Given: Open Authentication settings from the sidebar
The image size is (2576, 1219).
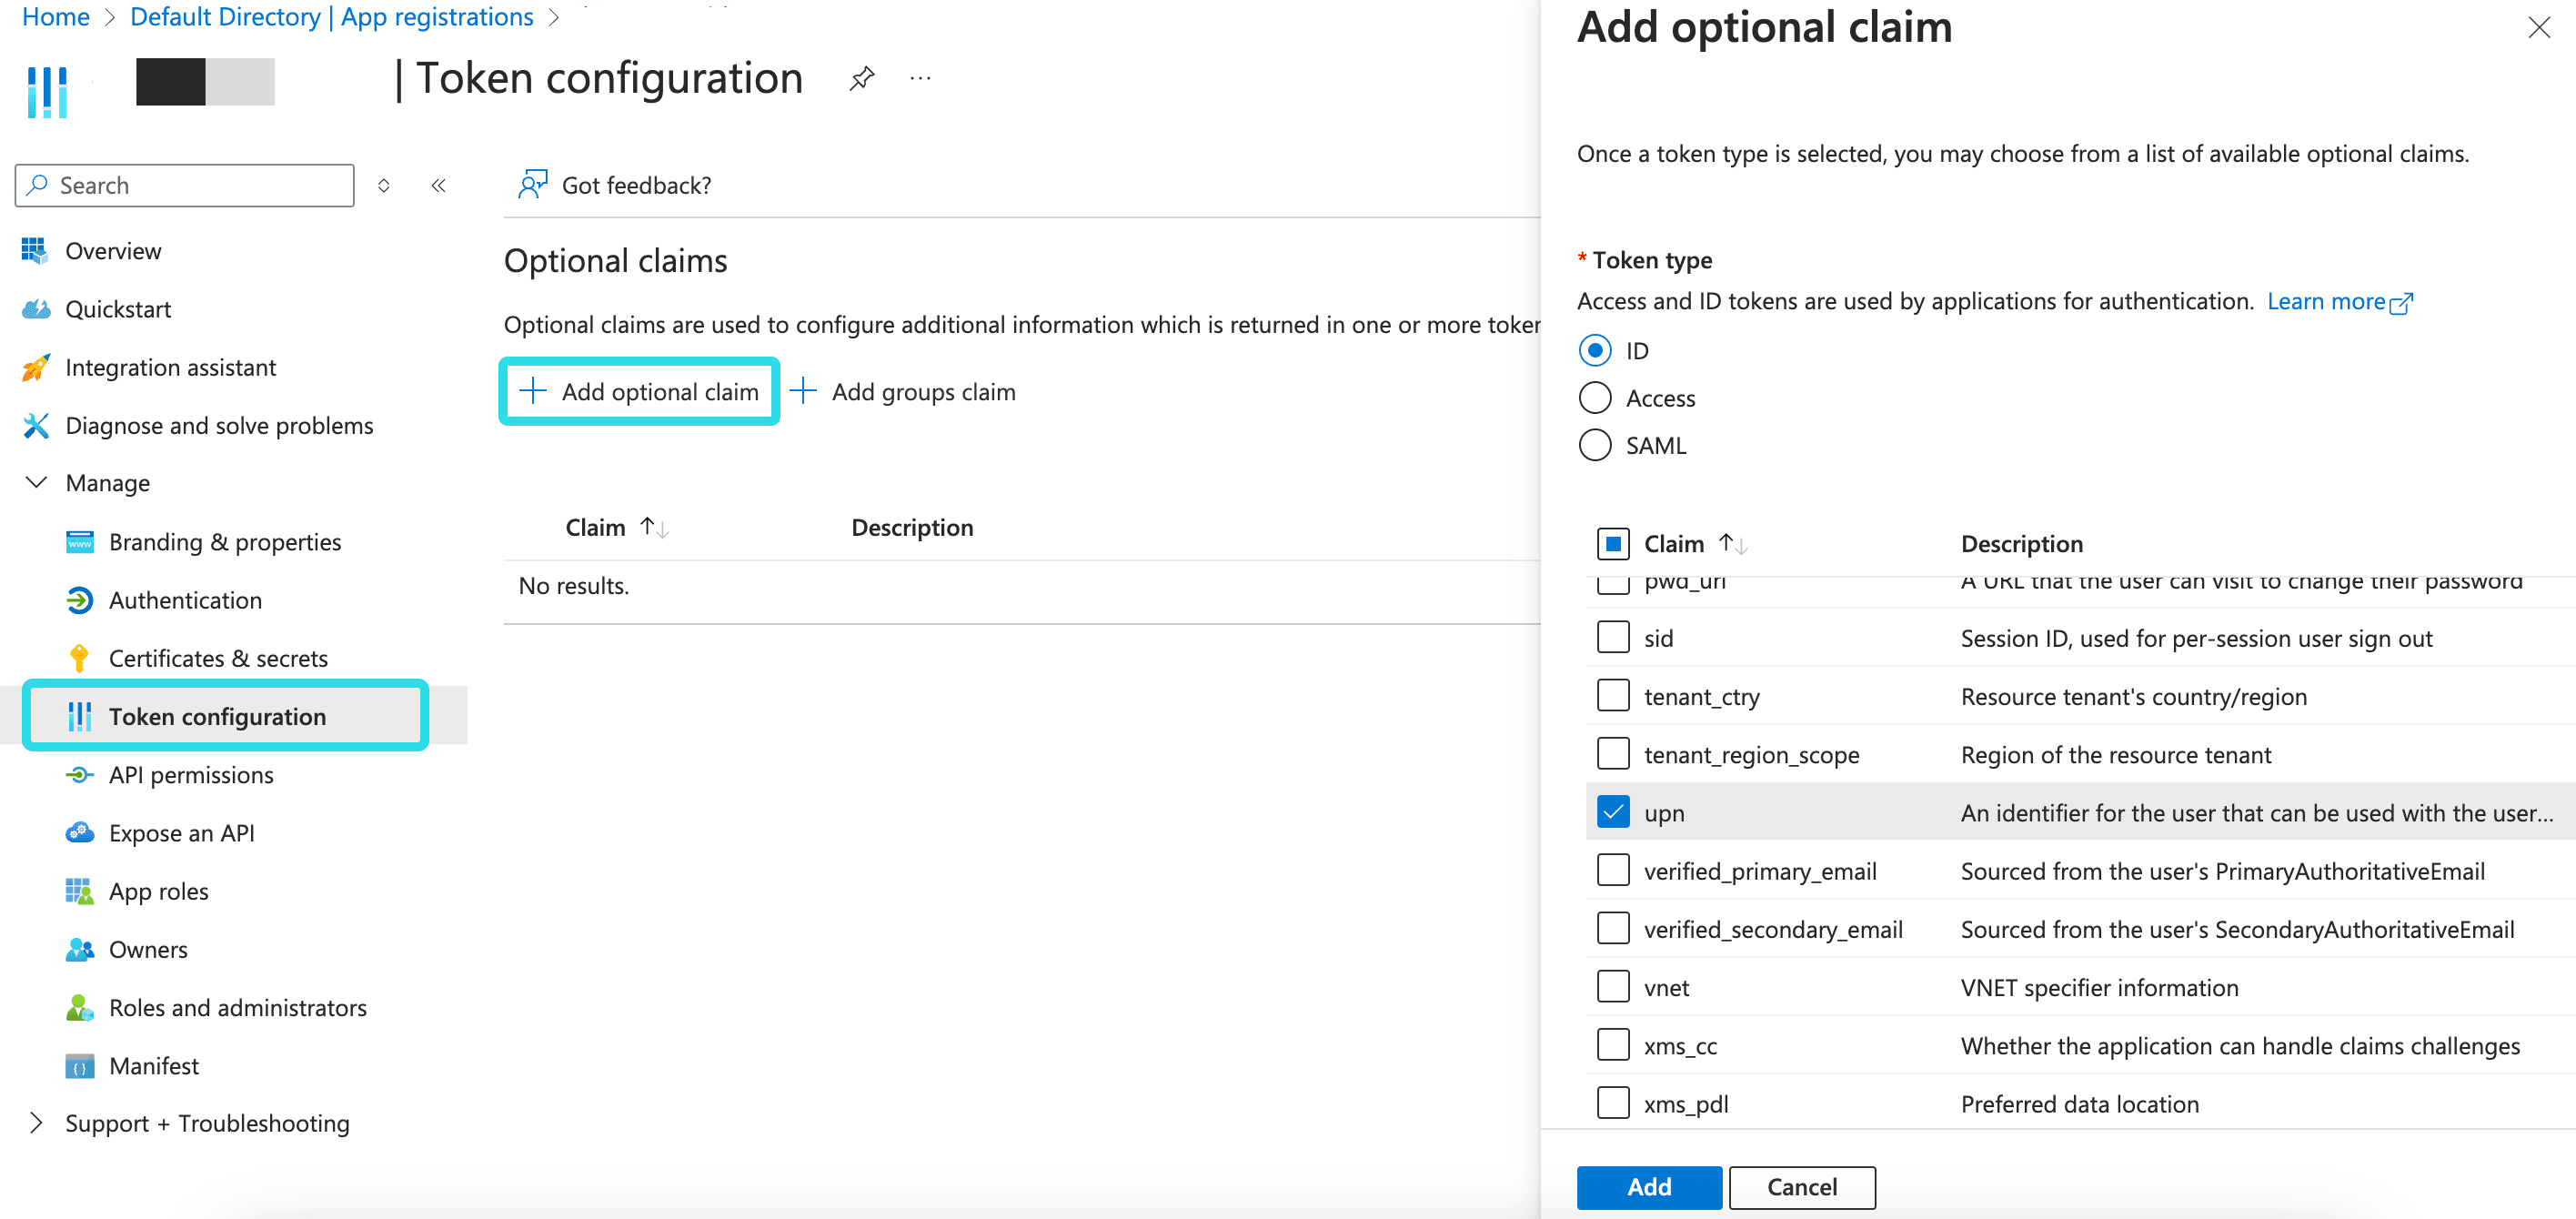Looking at the screenshot, I should pyautogui.click(x=186, y=600).
